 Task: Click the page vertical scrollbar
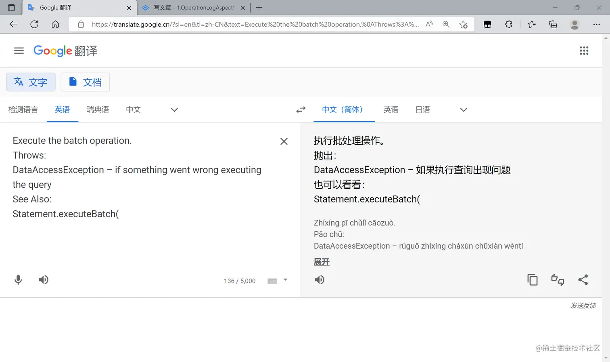(606, 198)
